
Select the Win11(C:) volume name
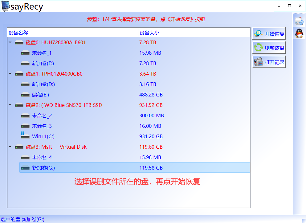[x=43, y=136]
